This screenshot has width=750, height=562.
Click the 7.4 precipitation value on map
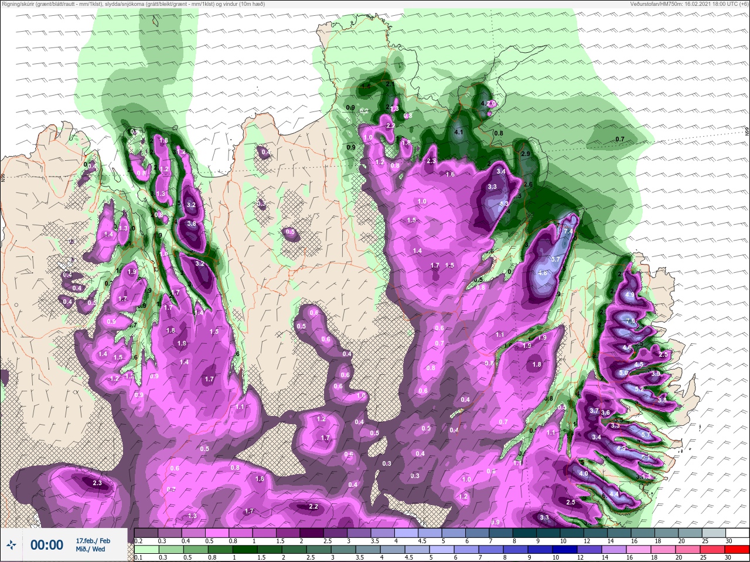[x=568, y=232]
